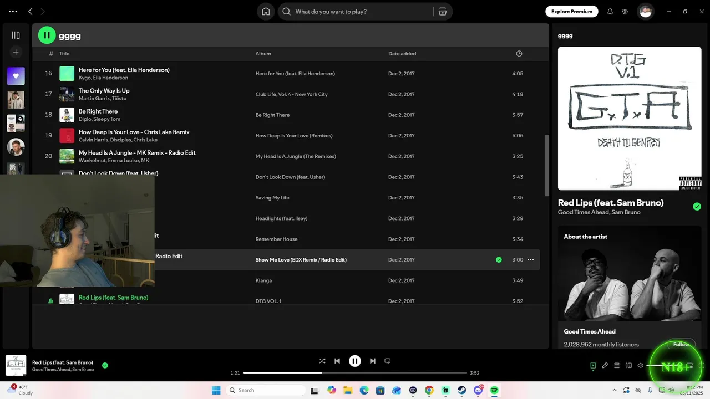
Task: Open the play queue
Action: point(617,366)
